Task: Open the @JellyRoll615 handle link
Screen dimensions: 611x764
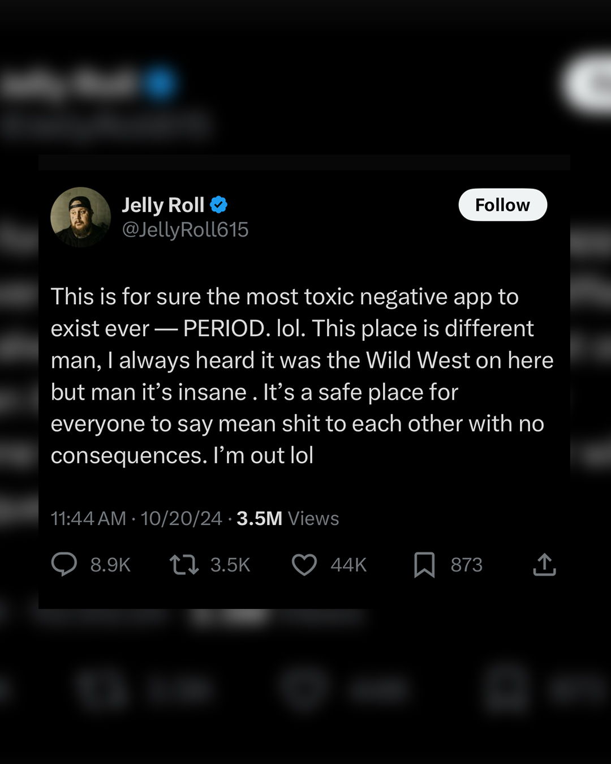Action: point(186,230)
